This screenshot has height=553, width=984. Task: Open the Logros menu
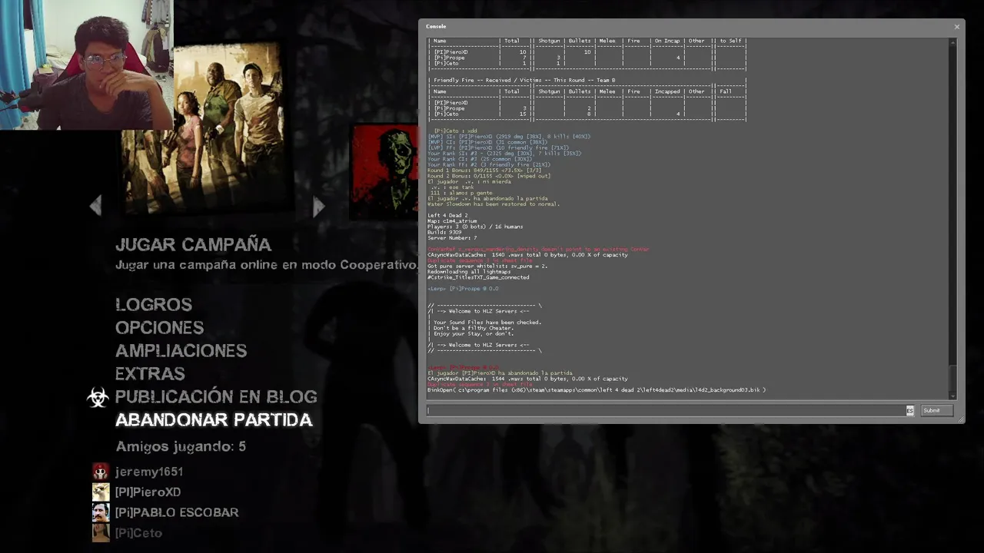pyautogui.click(x=154, y=305)
